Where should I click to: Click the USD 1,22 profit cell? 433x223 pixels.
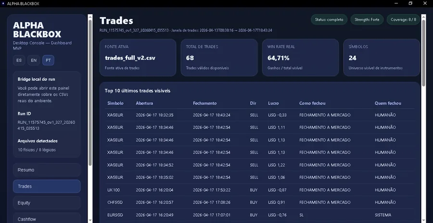coord(277,165)
